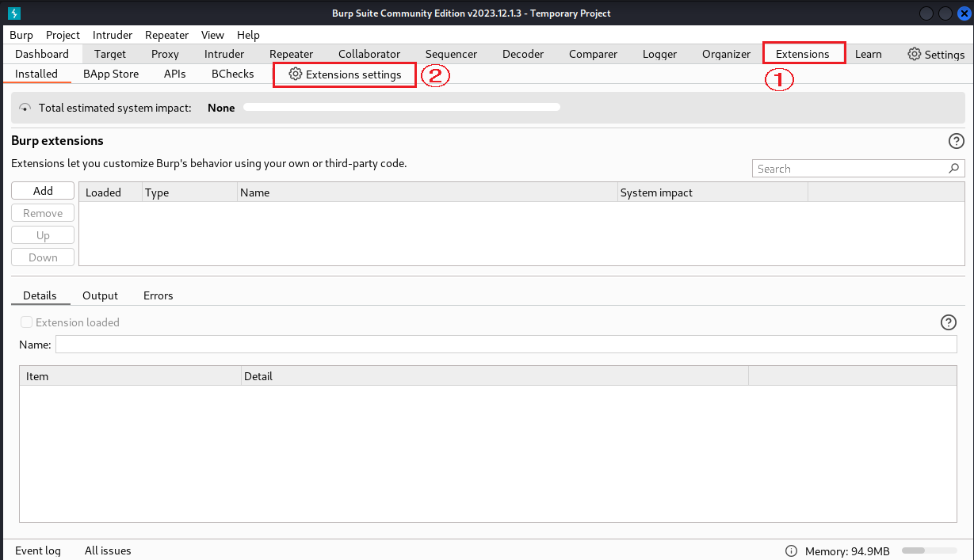
Task: Open the APIs sub-tab
Action: 174,74
